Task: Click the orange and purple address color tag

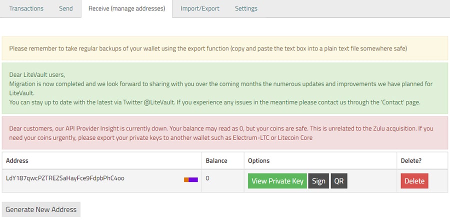Action: (191, 179)
